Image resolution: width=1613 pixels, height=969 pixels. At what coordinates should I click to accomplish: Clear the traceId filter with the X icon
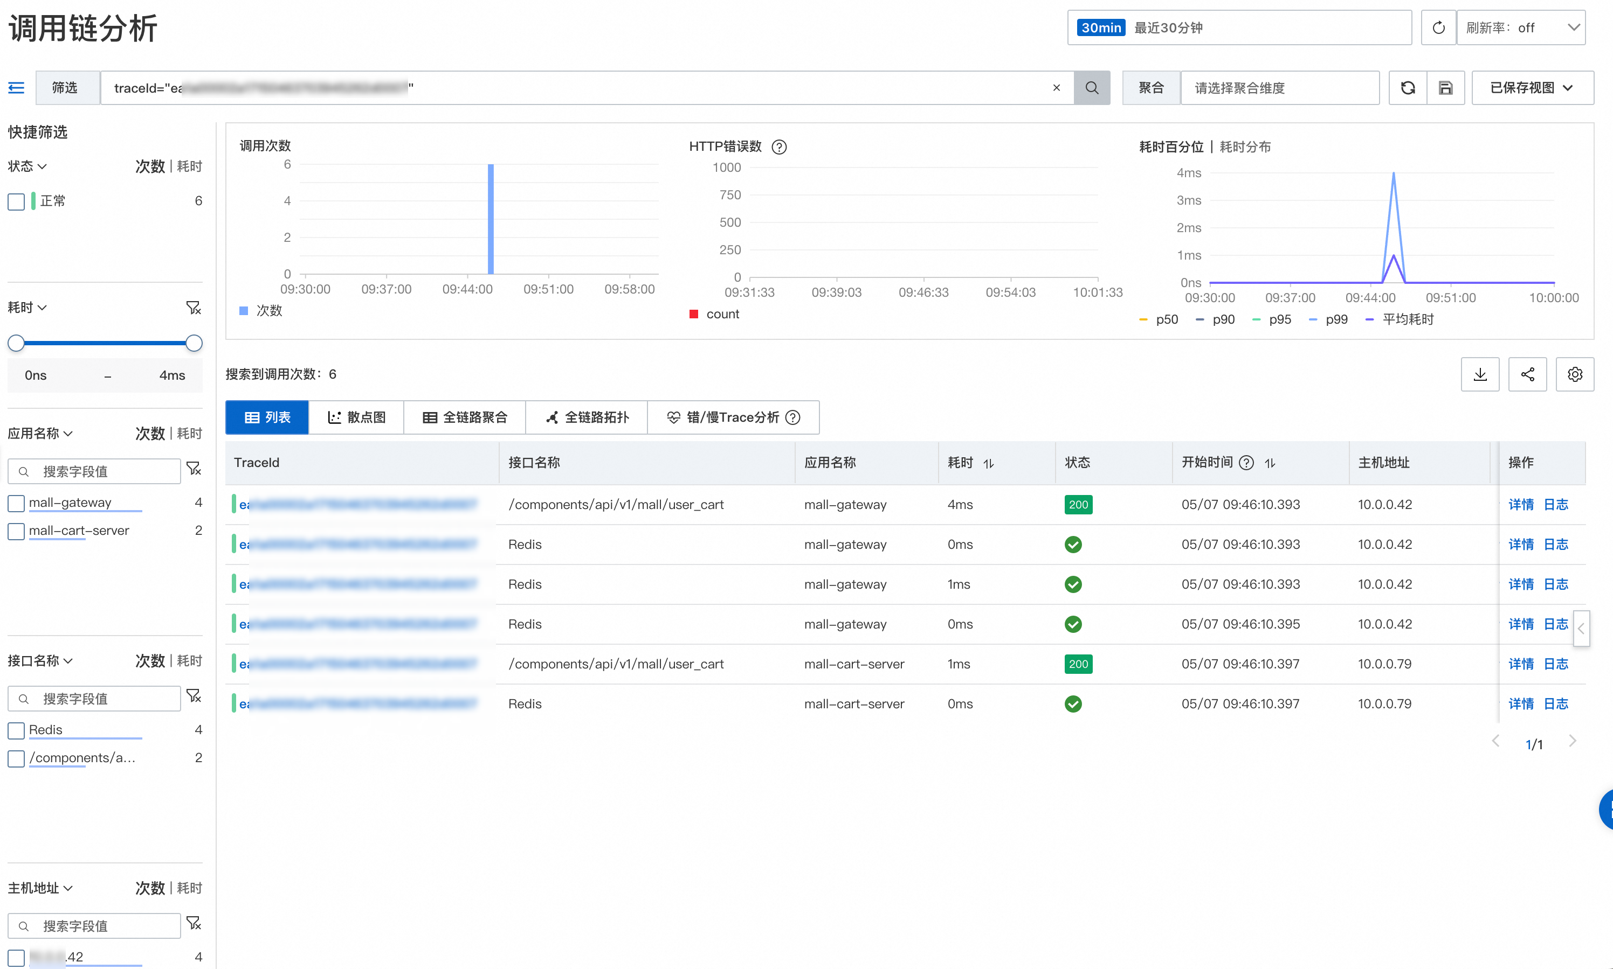coord(1056,87)
